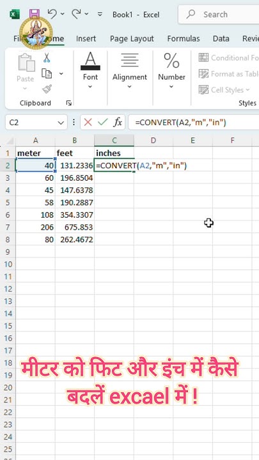The height and width of the screenshot is (460, 259).
Task: Click the Excel app icon
Action: [15, 14]
